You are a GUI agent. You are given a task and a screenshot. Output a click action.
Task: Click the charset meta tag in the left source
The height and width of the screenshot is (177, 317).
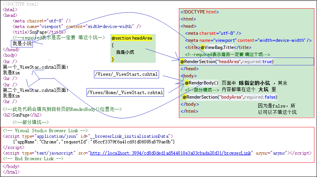point(42,21)
